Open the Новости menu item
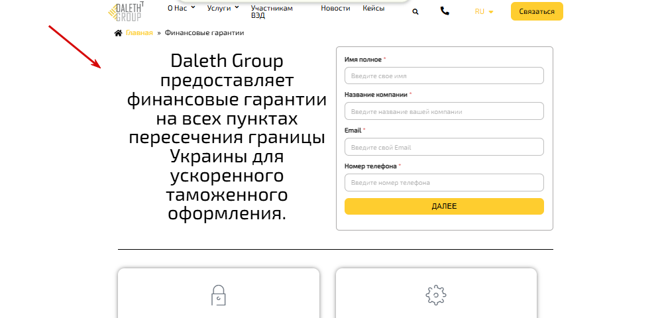Viewport: 660px width, 318px height. [335, 8]
